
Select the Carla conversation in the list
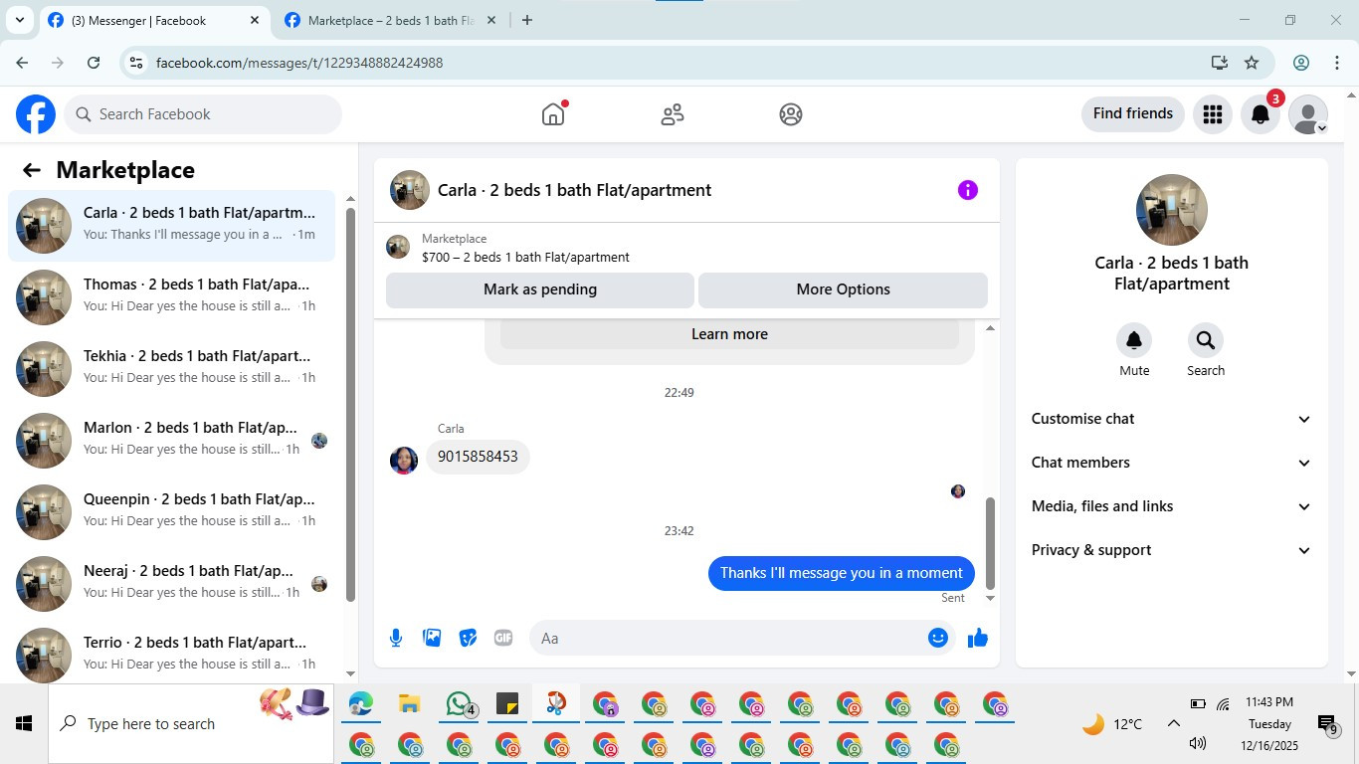pos(172,226)
